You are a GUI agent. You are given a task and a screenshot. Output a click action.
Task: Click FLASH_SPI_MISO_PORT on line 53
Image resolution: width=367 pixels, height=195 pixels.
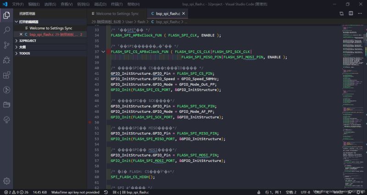tap(154, 139)
